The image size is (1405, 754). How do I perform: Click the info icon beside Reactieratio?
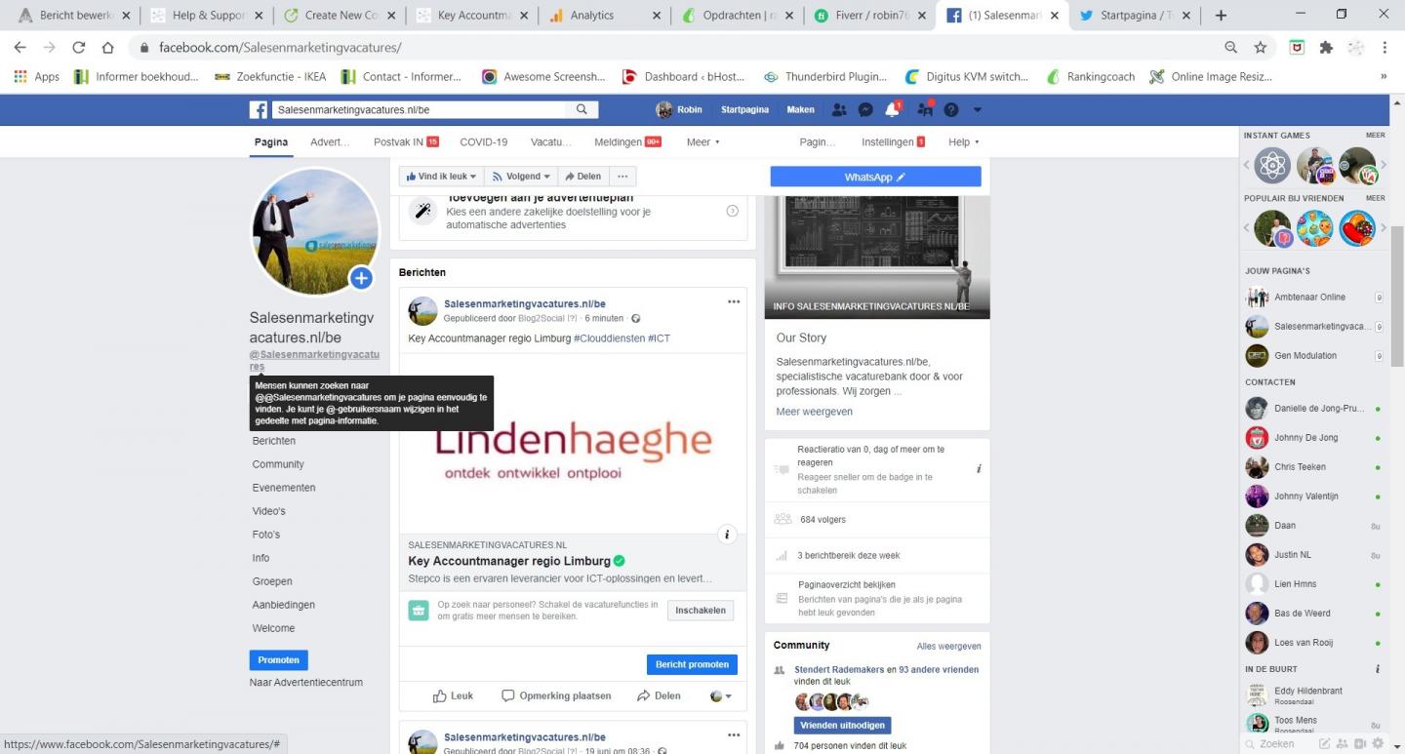[979, 469]
